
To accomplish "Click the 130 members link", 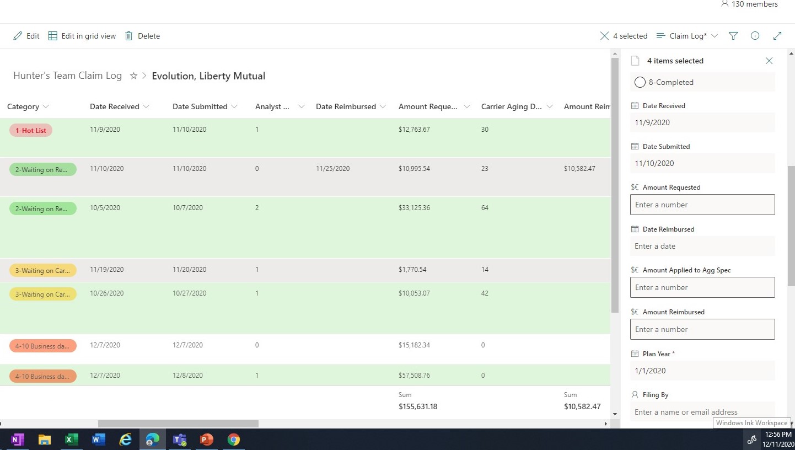I will (x=749, y=4).
